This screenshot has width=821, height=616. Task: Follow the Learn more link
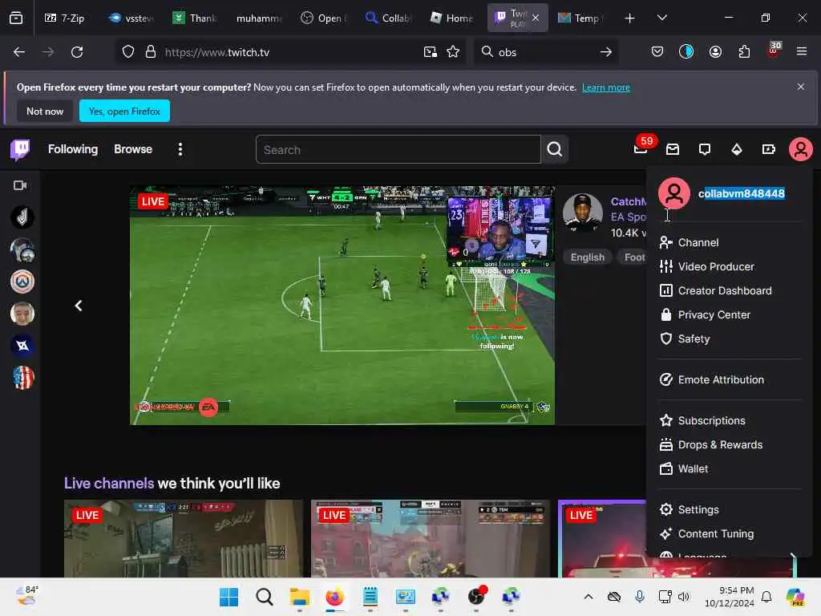(606, 87)
